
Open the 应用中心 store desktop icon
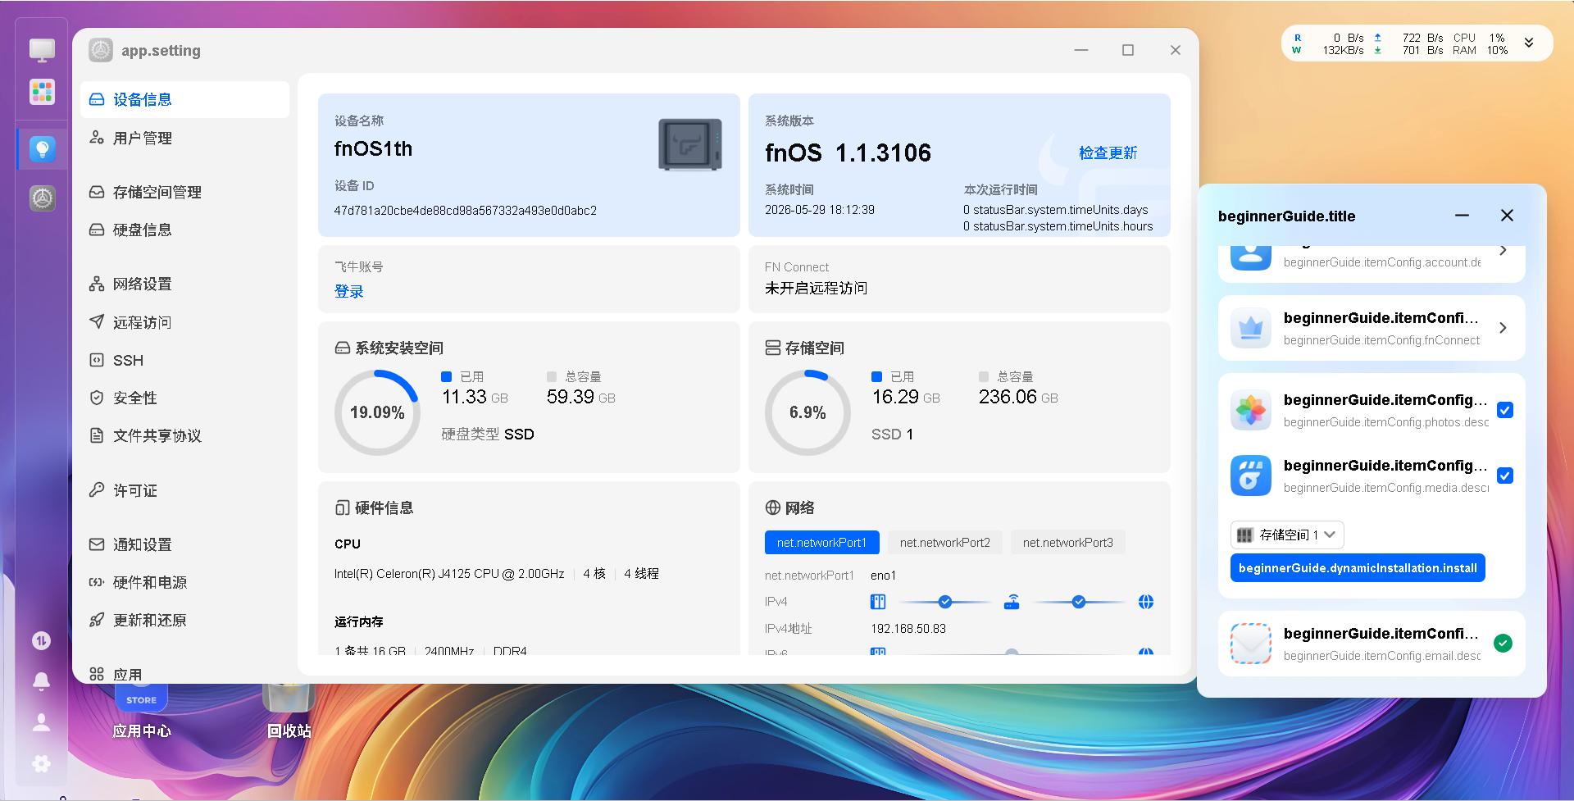141,710
